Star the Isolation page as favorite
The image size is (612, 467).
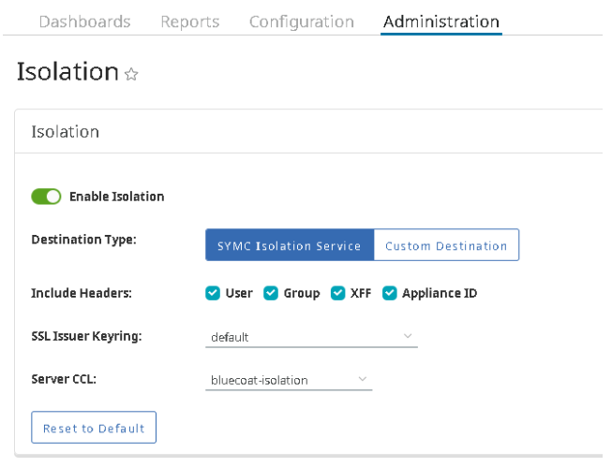(131, 74)
